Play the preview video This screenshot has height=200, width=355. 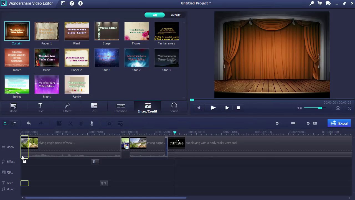click(213, 108)
